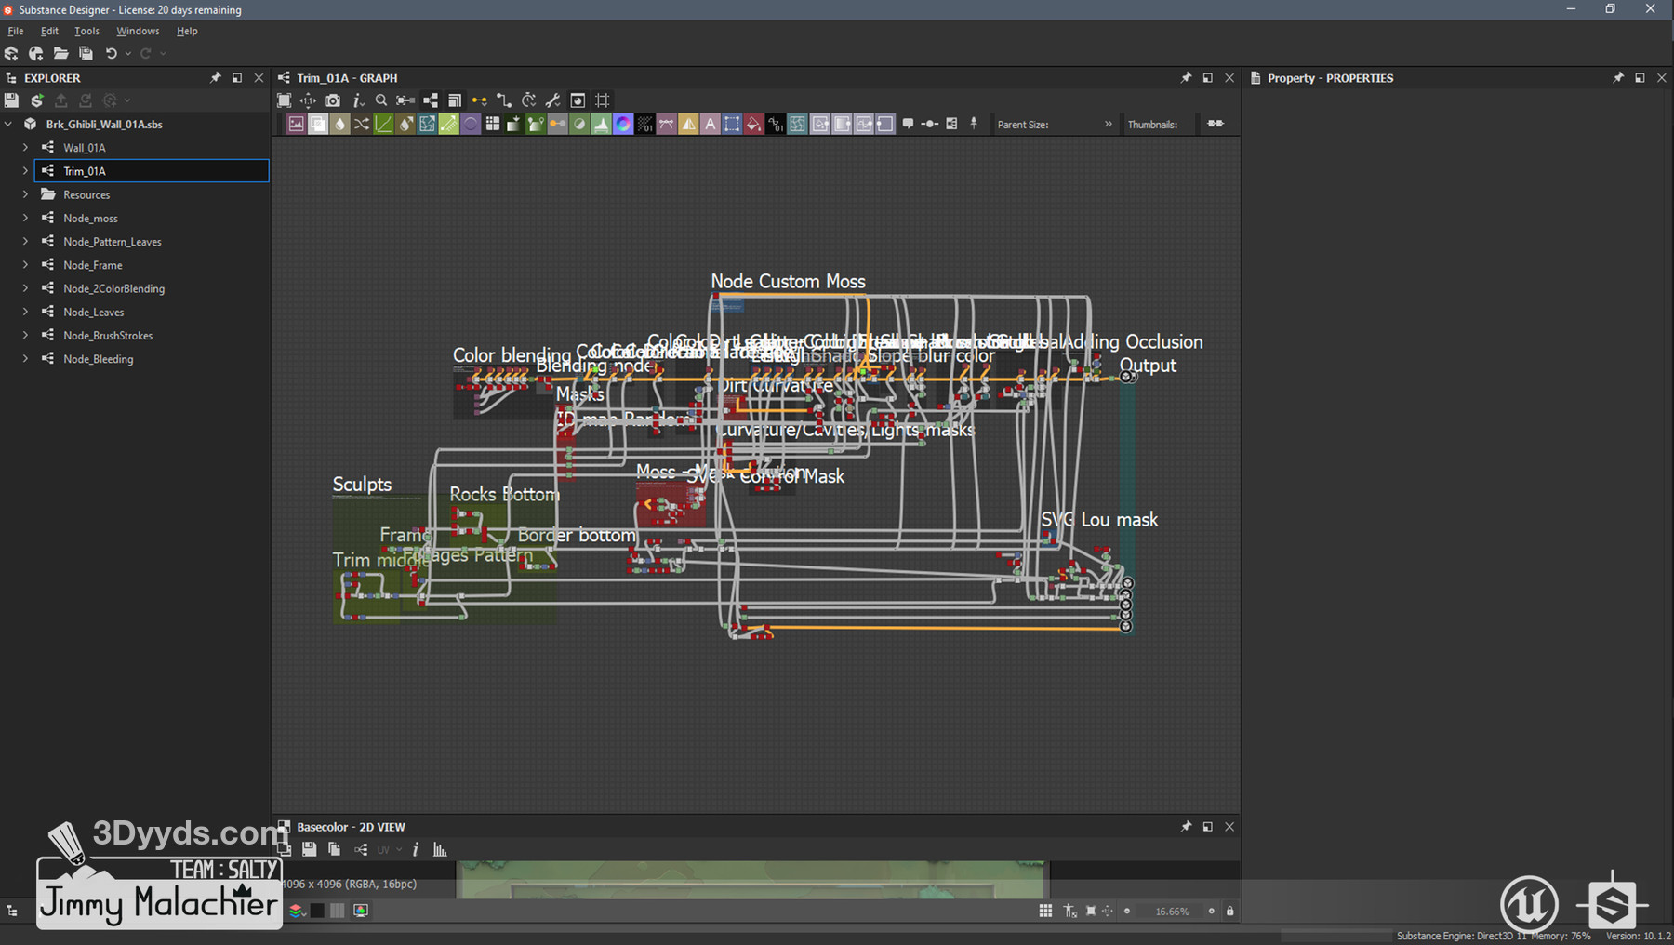Add a Text node from the node toolbar
This screenshot has width=1674, height=945.
pyautogui.click(x=711, y=124)
